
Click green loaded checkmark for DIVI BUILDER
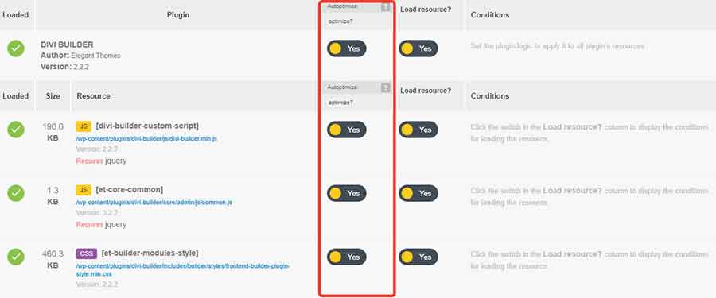click(x=16, y=48)
